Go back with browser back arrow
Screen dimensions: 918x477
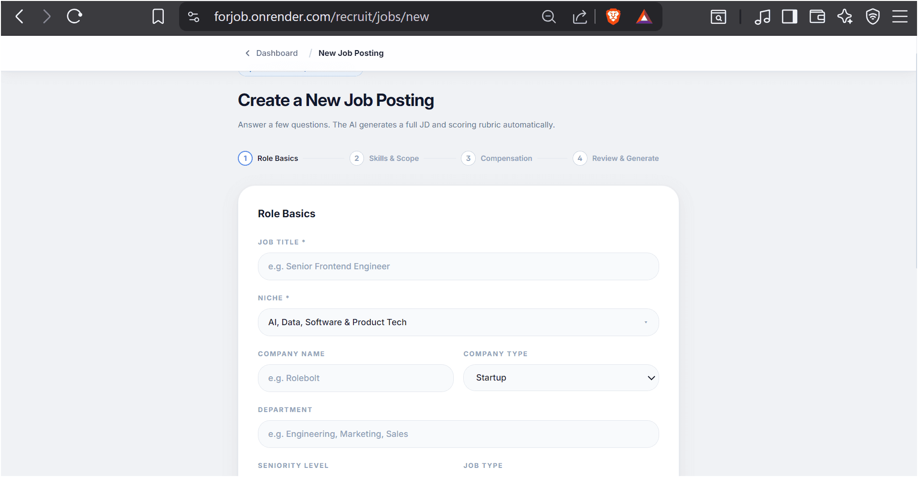point(20,17)
